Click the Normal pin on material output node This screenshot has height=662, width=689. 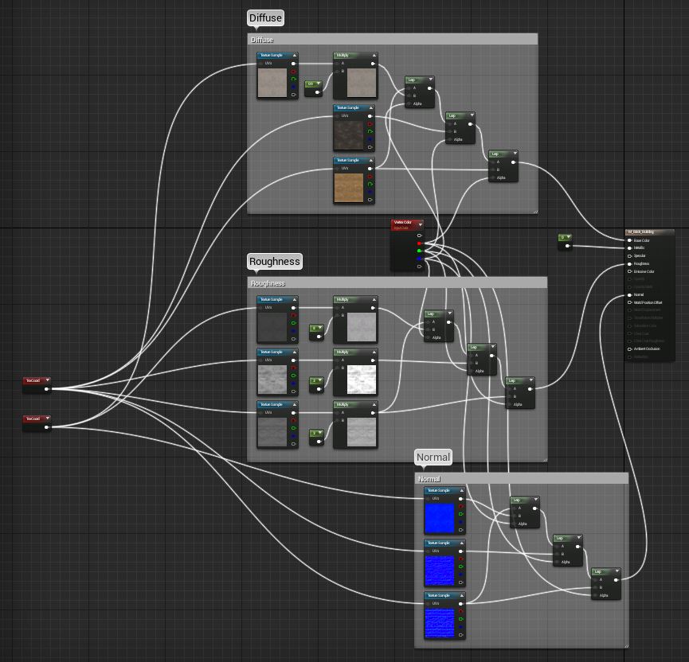pyautogui.click(x=630, y=295)
